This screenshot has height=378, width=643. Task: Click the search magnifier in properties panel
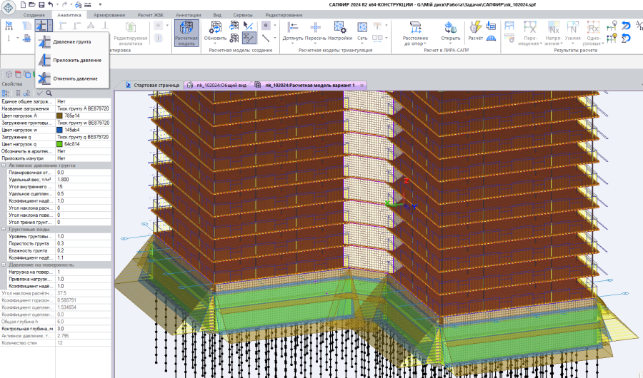pyautogui.click(x=49, y=93)
